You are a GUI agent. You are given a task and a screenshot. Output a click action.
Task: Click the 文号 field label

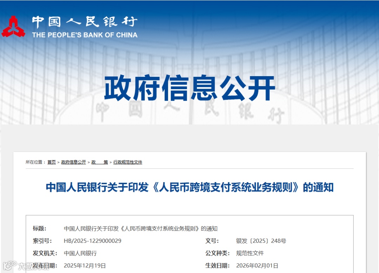pyautogui.click(x=212, y=241)
